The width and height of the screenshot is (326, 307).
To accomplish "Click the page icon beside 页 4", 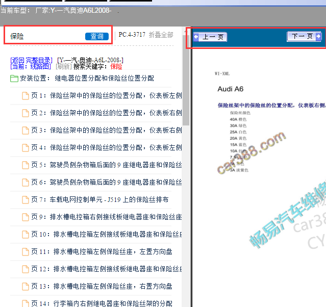I will [26, 148].
